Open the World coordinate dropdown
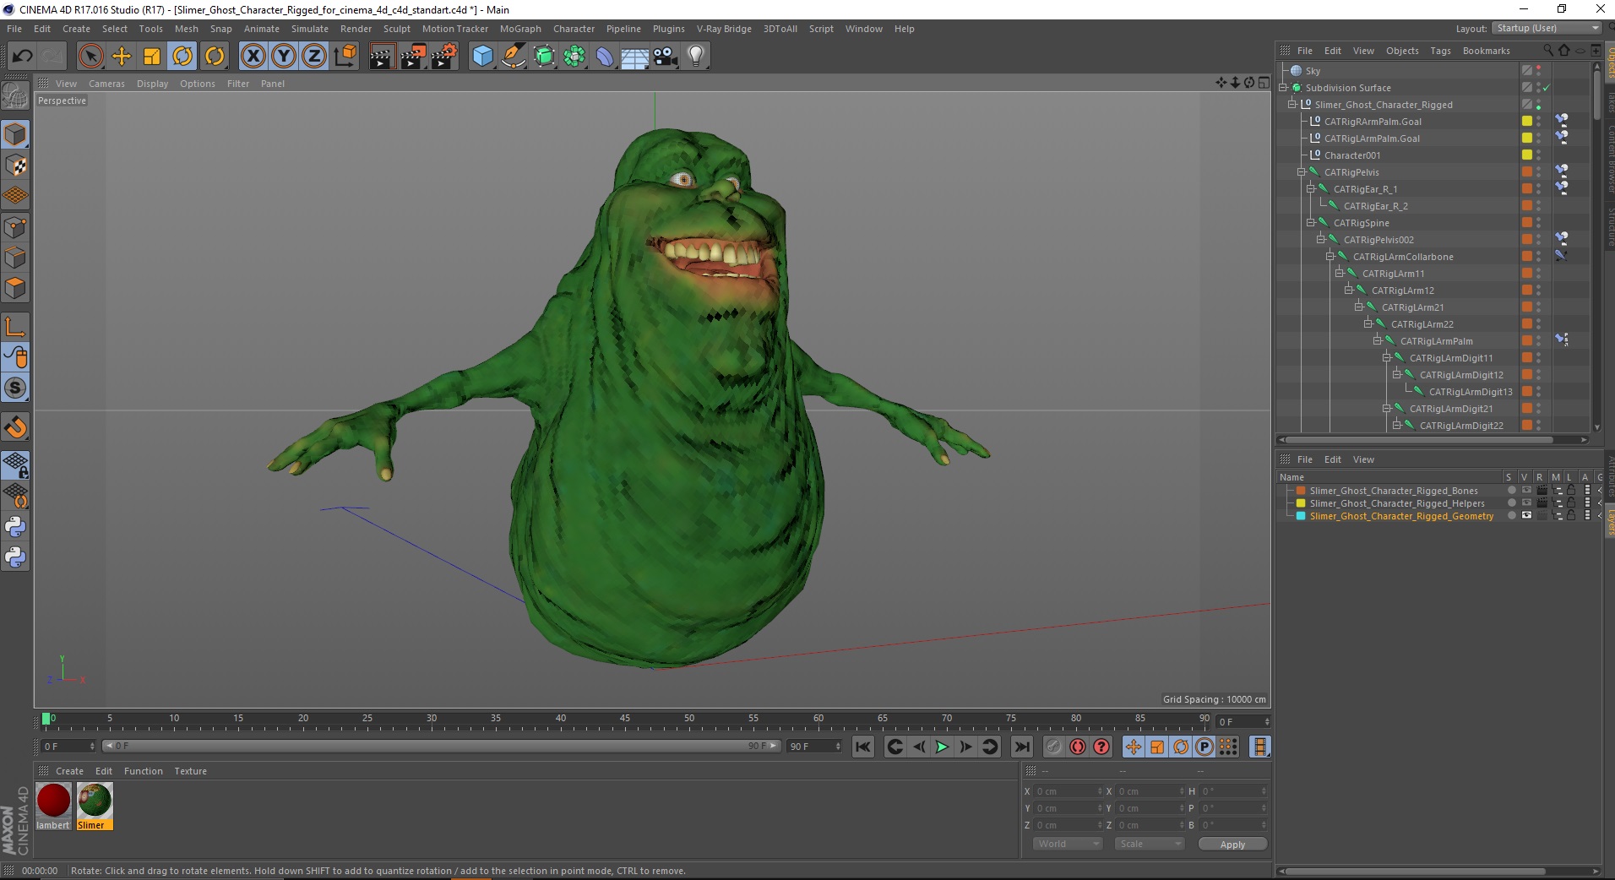1615x880 pixels. [1068, 844]
